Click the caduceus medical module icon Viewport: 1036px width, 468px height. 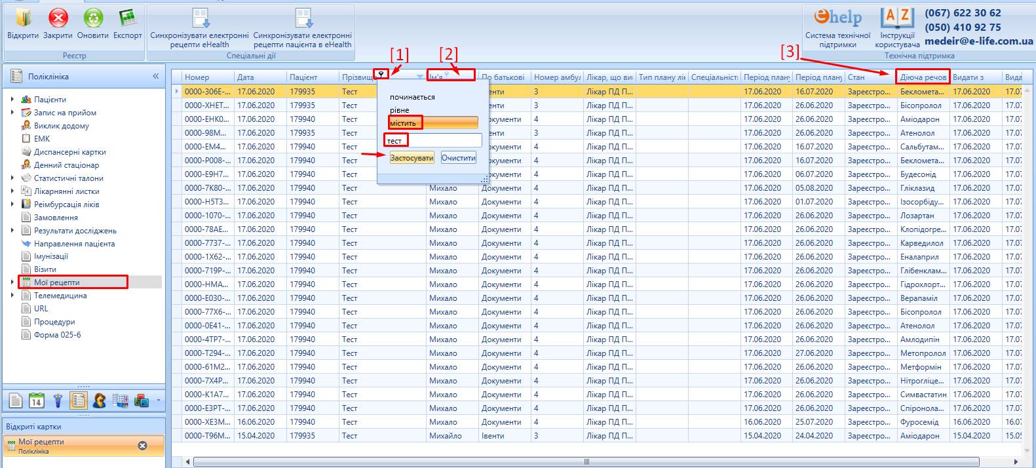tap(58, 400)
